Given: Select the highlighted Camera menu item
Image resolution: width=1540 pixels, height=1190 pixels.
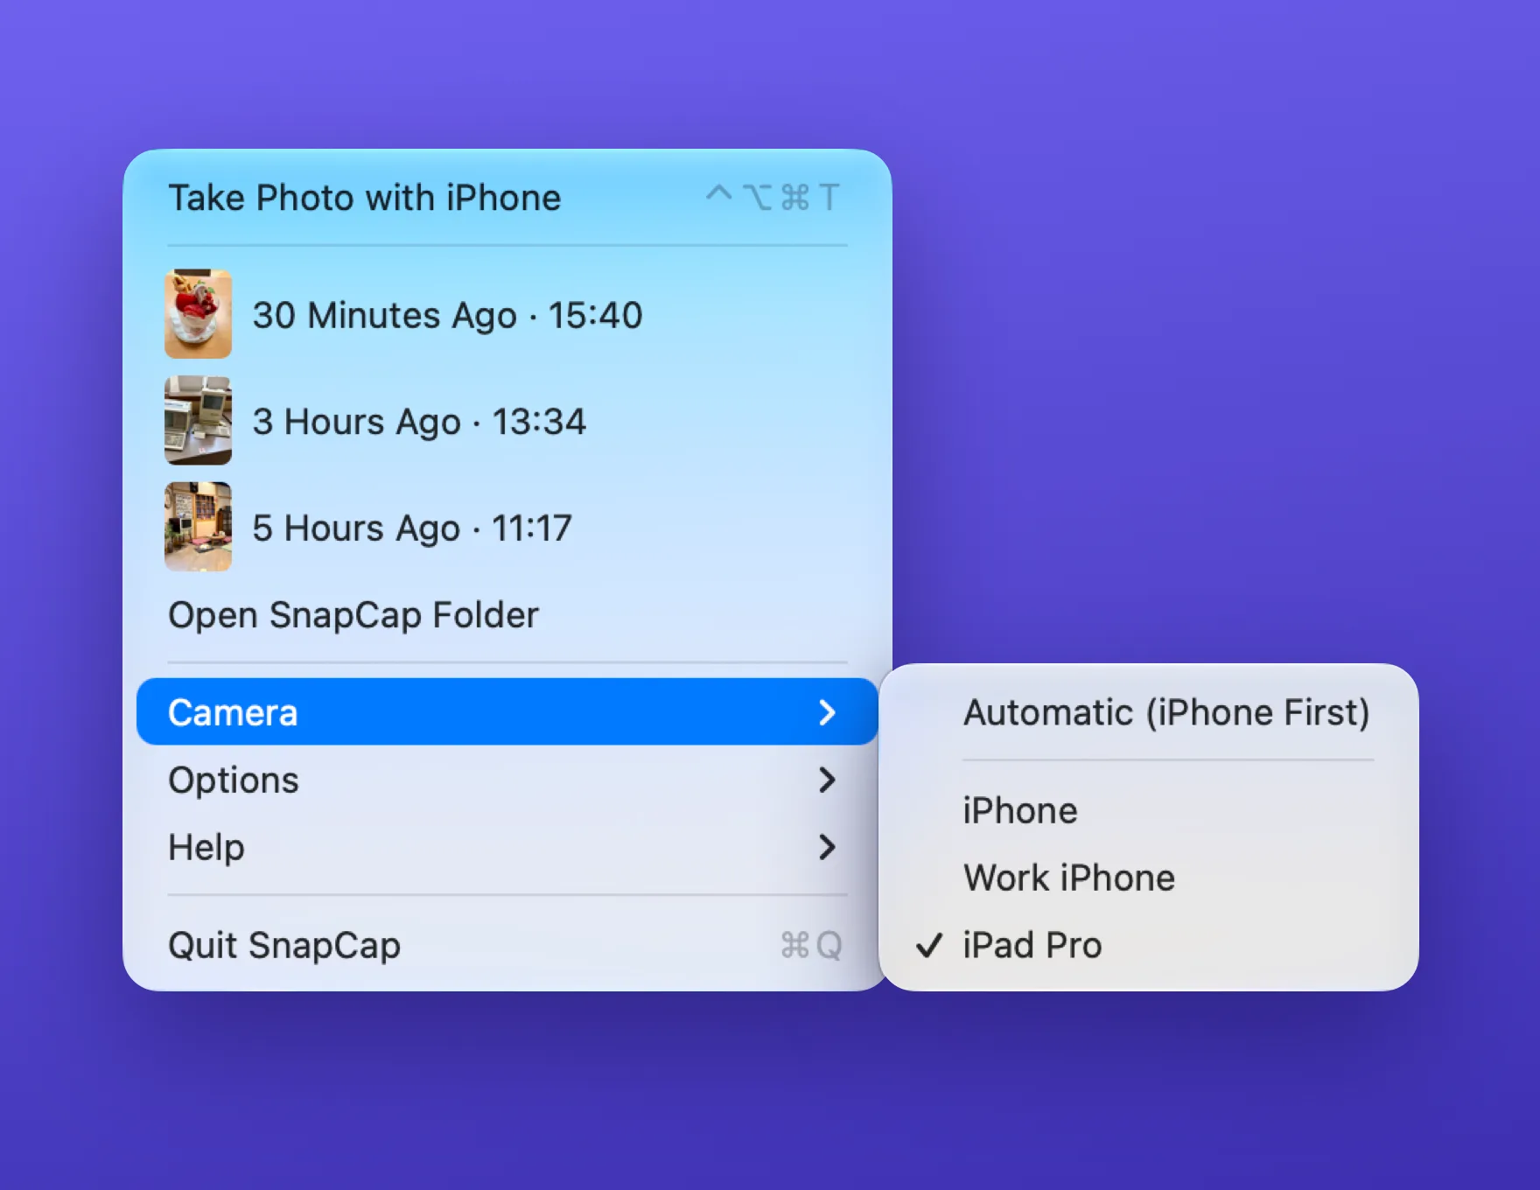Looking at the screenshot, I should click(x=507, y=712).
